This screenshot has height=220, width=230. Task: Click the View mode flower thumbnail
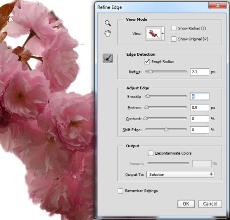153,34
